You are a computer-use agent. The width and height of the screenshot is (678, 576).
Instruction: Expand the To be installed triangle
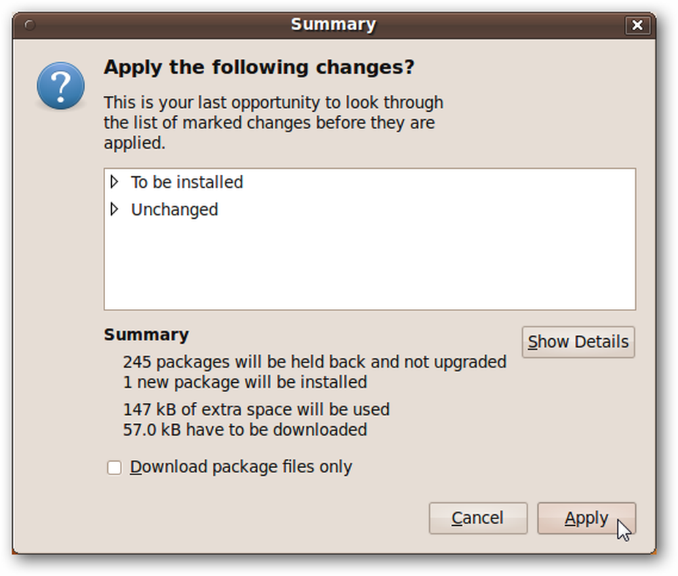pos(114,182)
